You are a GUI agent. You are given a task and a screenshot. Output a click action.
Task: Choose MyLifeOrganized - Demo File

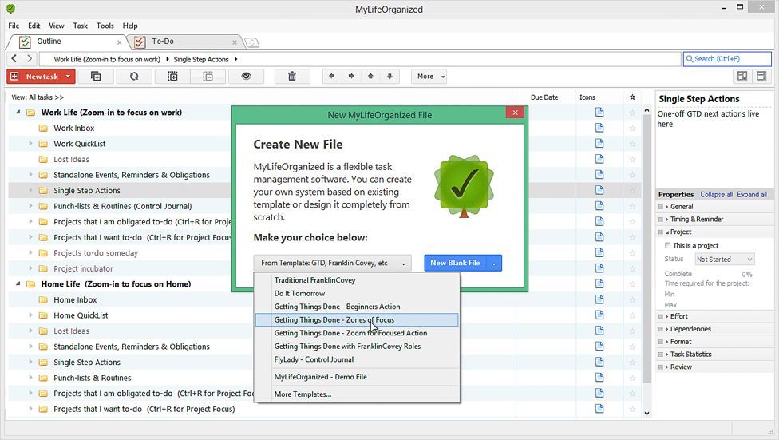357,377
